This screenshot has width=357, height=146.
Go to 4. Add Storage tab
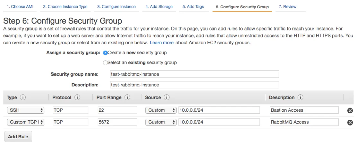[159, 7]
